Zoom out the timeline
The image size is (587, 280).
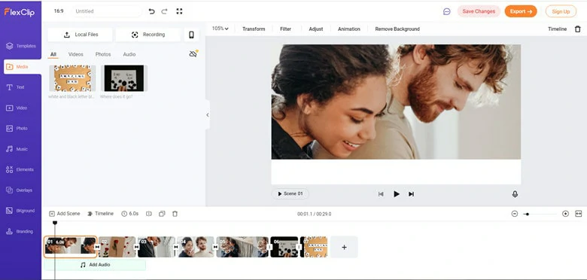pyautogui.click(x=515, y=214)
